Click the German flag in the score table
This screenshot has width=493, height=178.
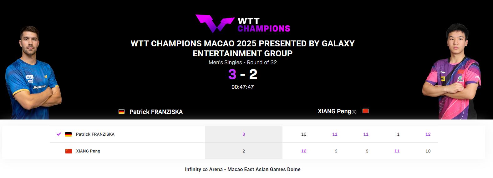point(68,134)
